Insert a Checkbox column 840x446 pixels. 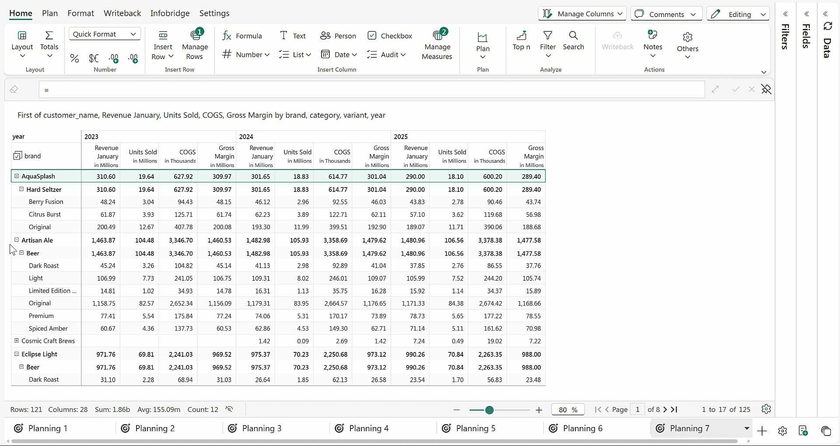(x=390, y=36)
